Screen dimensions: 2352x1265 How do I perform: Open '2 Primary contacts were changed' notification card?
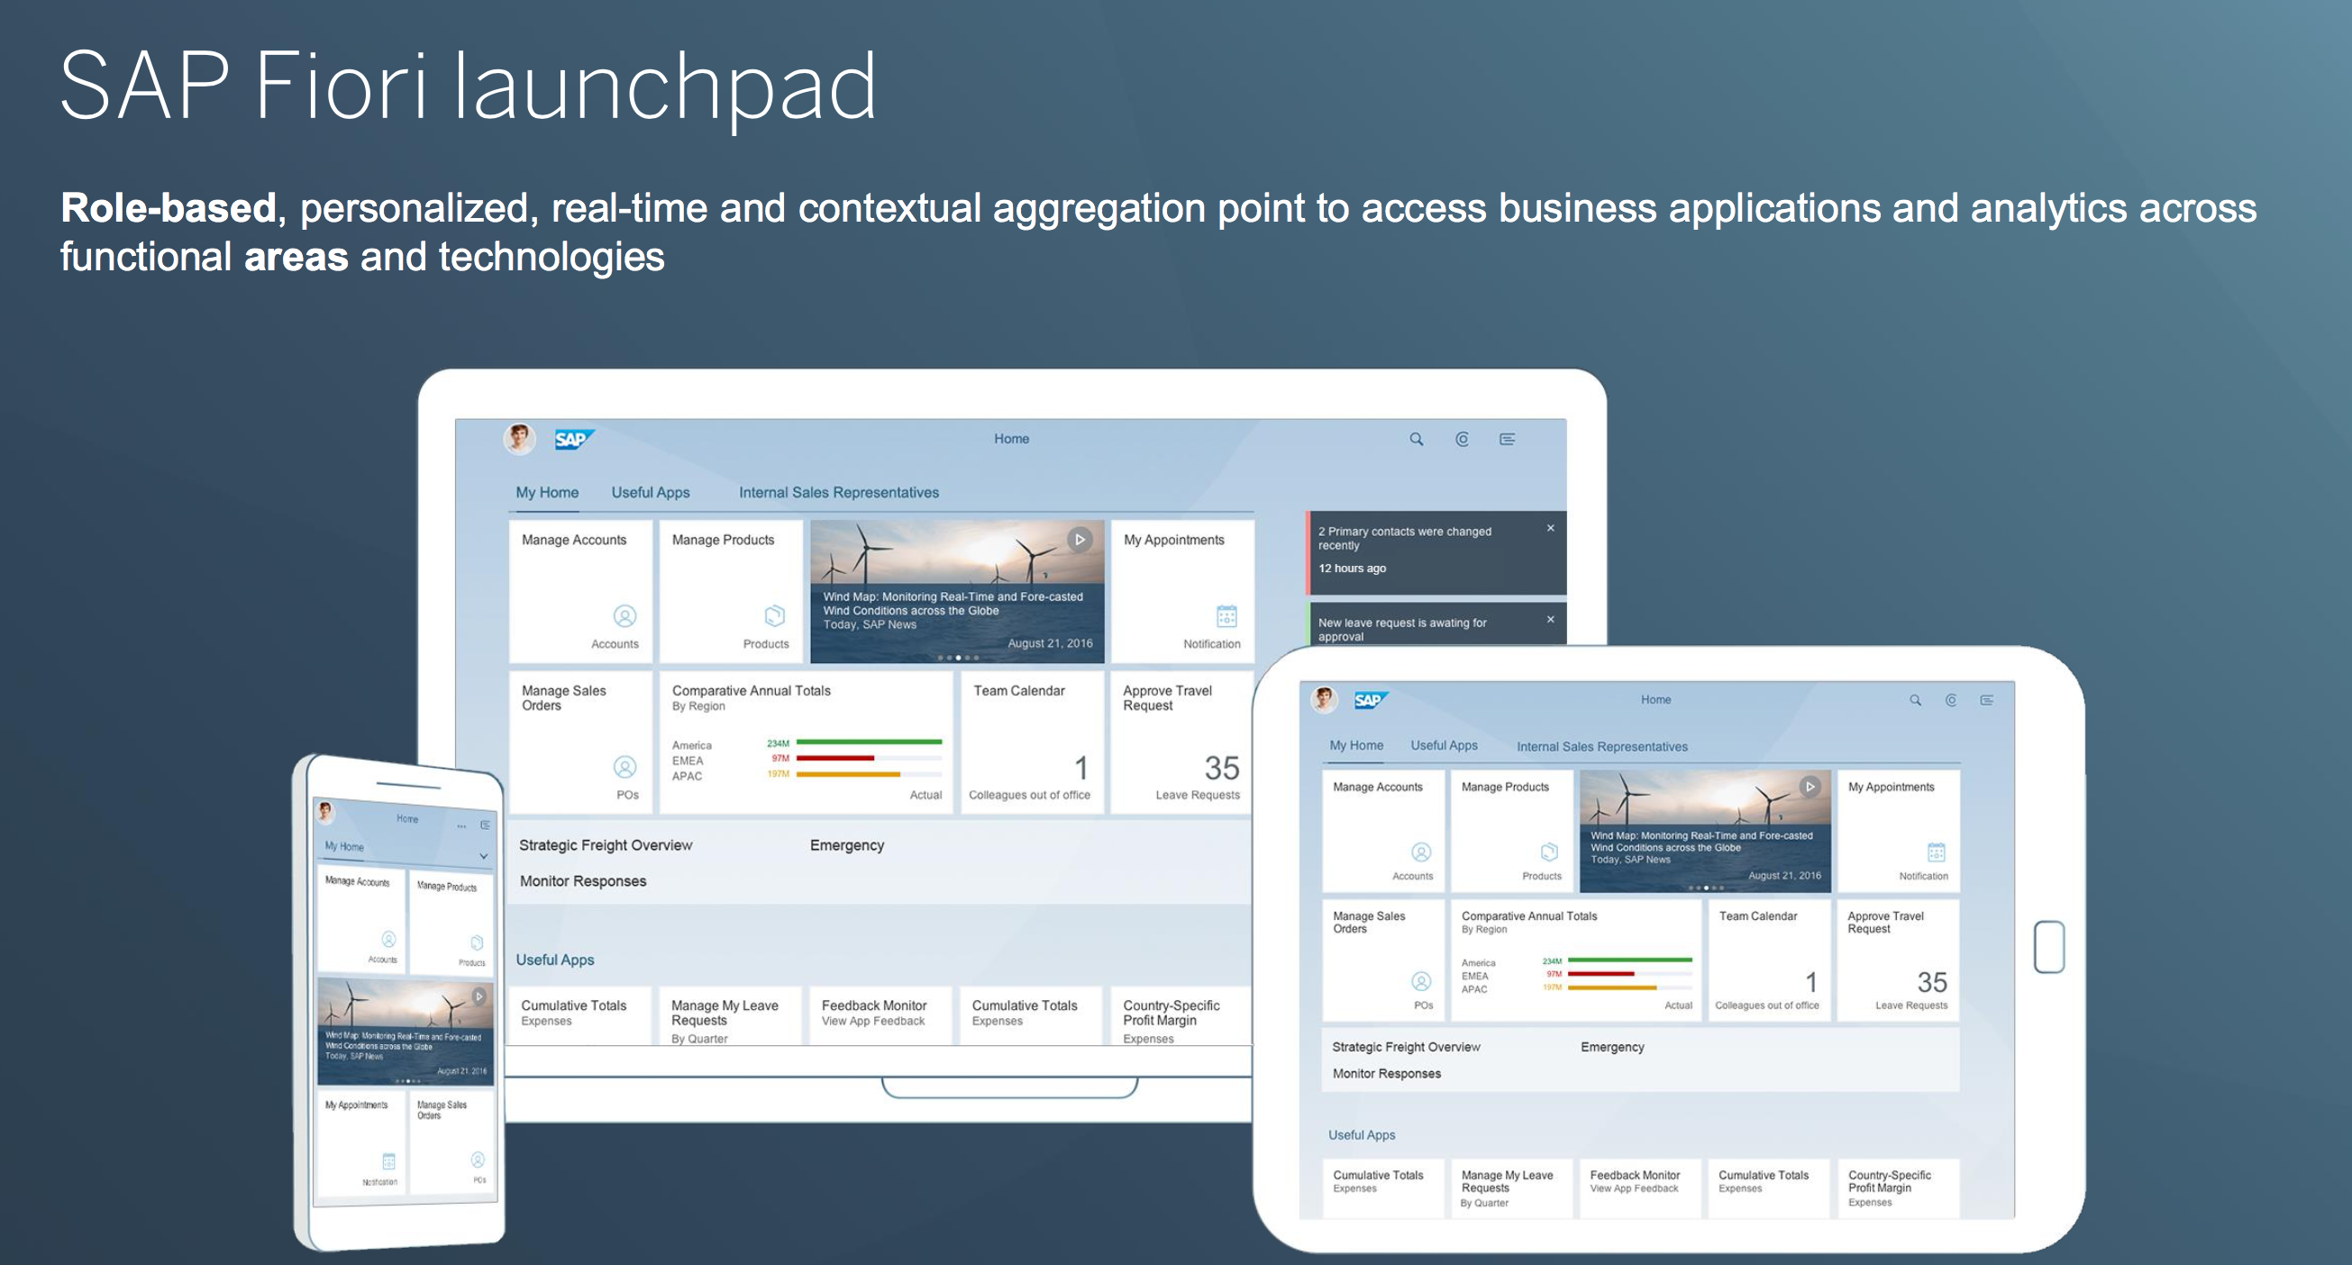(1437, 552)
